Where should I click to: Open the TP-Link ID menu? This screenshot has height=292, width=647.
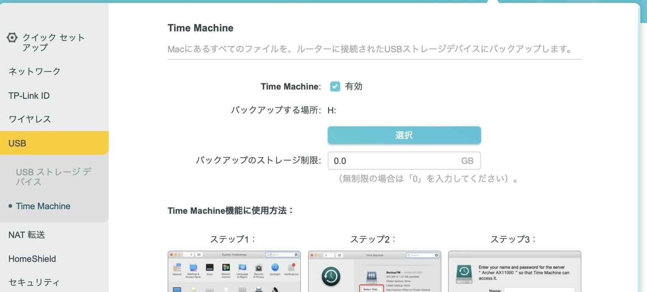point(29,95)
